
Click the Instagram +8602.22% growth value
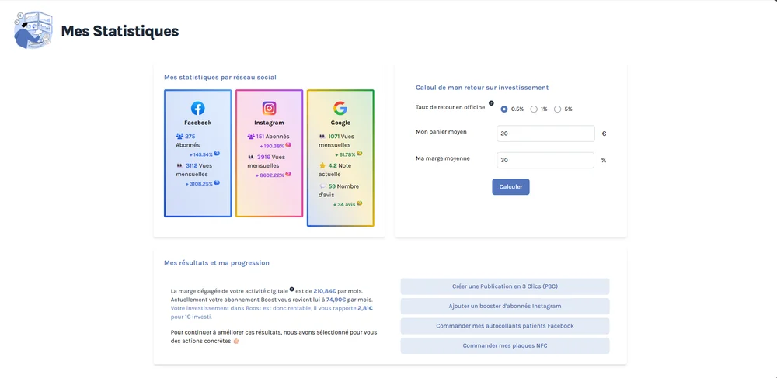click(270, 175)
